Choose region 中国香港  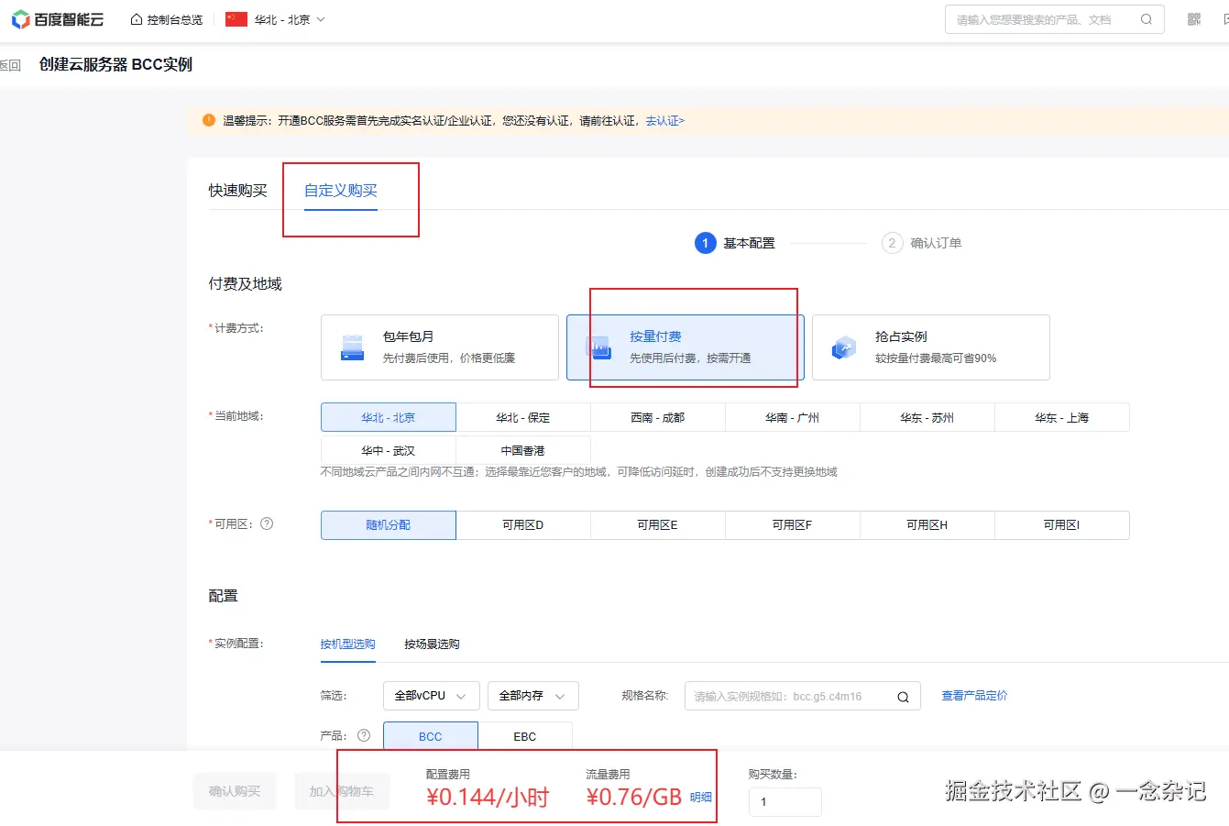(523, 450)
